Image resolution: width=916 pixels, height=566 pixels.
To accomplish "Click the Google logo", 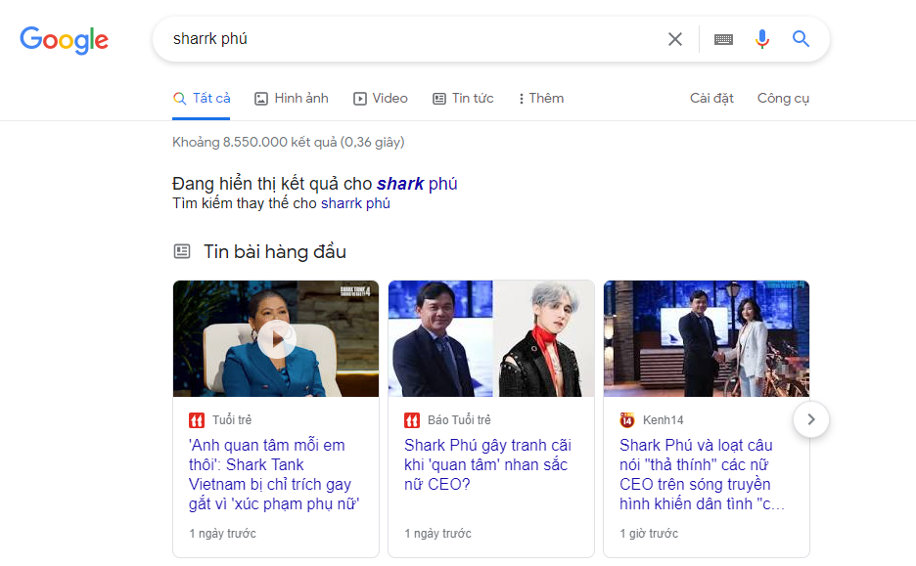I will click(x=65, y=40).
